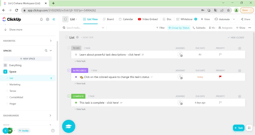
Task: Open the notifications bell
Action: pos(41,19)
